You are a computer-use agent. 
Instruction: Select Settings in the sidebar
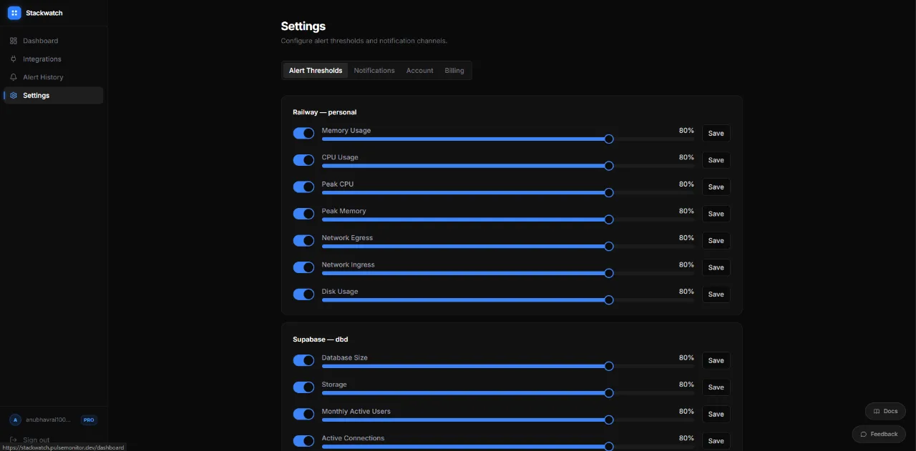click(54, 95)
